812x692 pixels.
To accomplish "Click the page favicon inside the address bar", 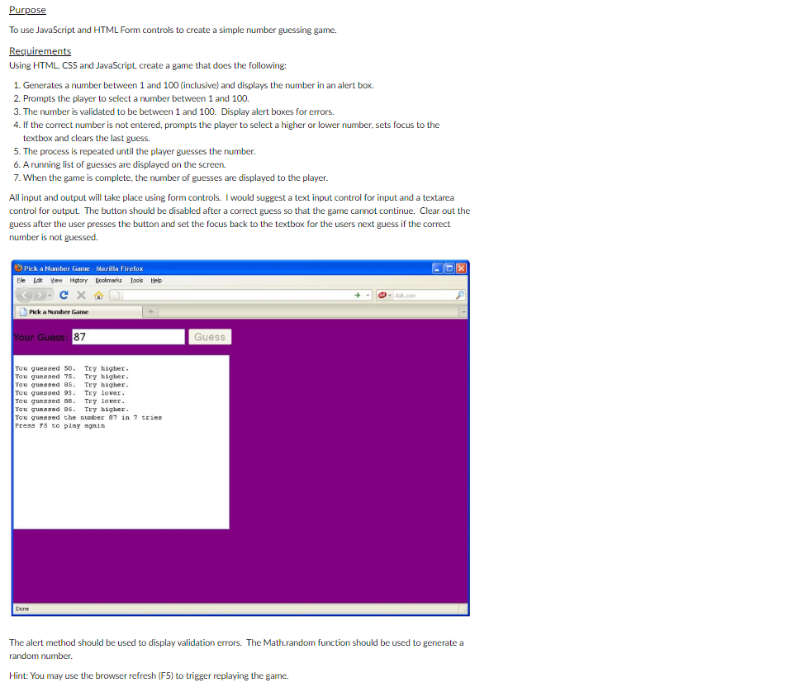I will coord(116,295).
